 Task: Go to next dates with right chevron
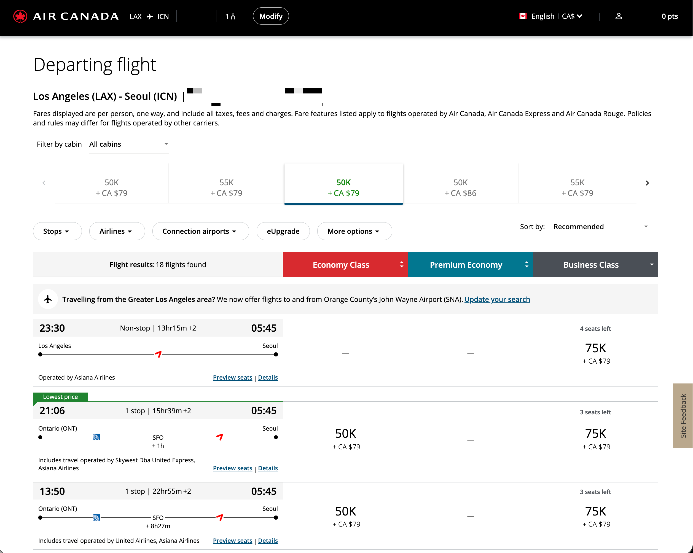(x=647, y=183)
